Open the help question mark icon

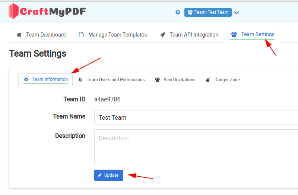click(178, 12)
